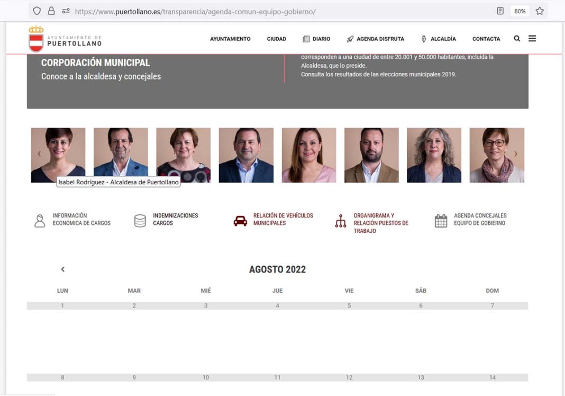Open the Agenda Disfruta menu item
Viewport: 565px width, 396px height.
375,39
